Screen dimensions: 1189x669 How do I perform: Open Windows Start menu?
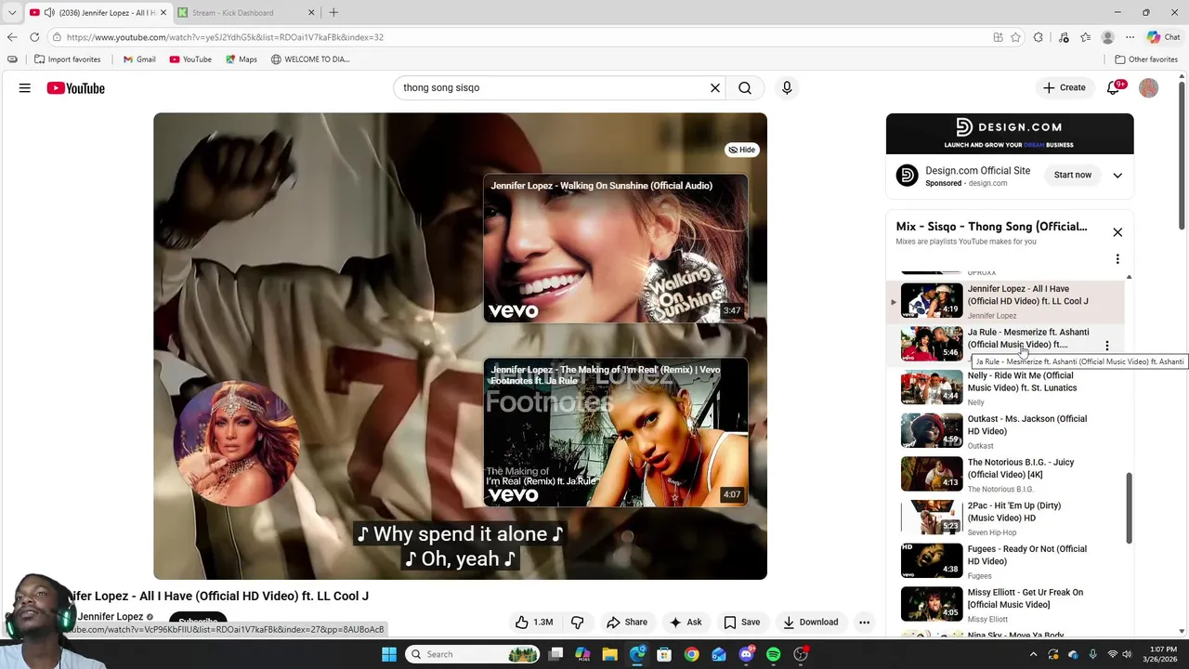389,654
